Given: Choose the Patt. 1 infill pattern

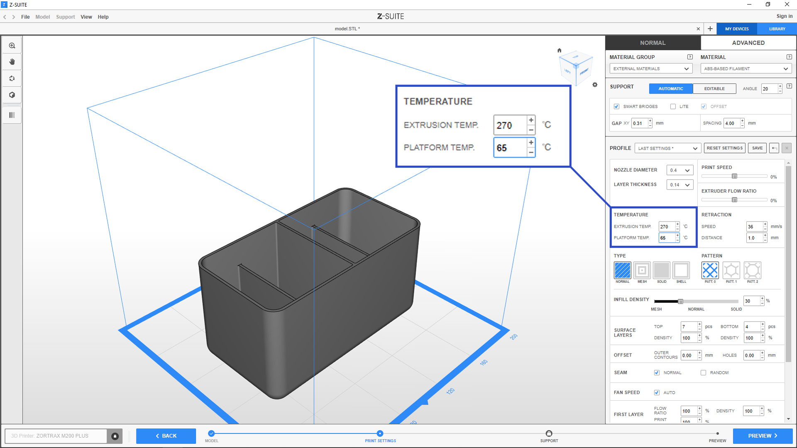Looking at the screenshot, I should coord(731,270).
